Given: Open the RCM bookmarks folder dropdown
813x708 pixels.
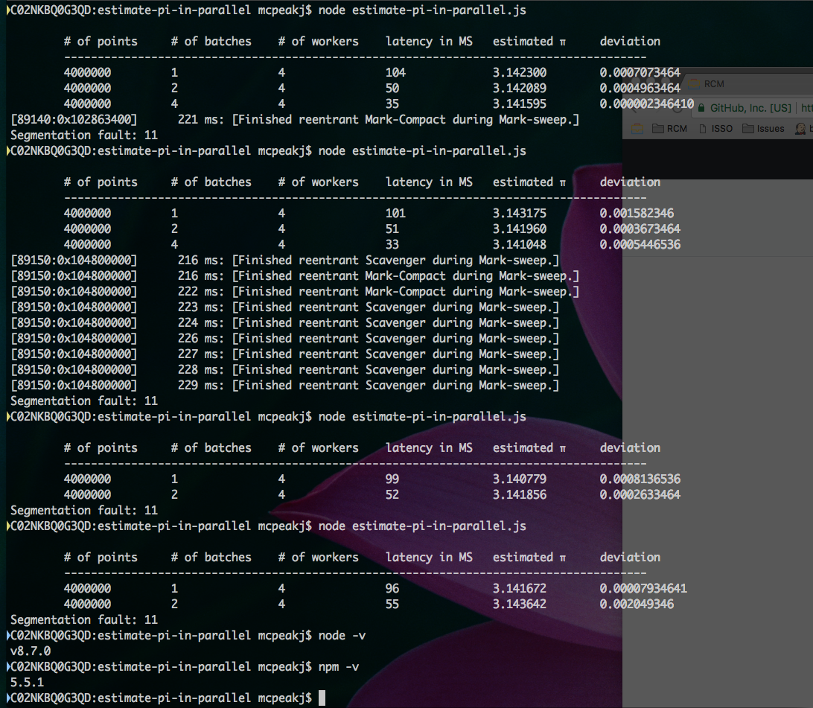Looking at the screenshot, I should click(x=669, y=129).
